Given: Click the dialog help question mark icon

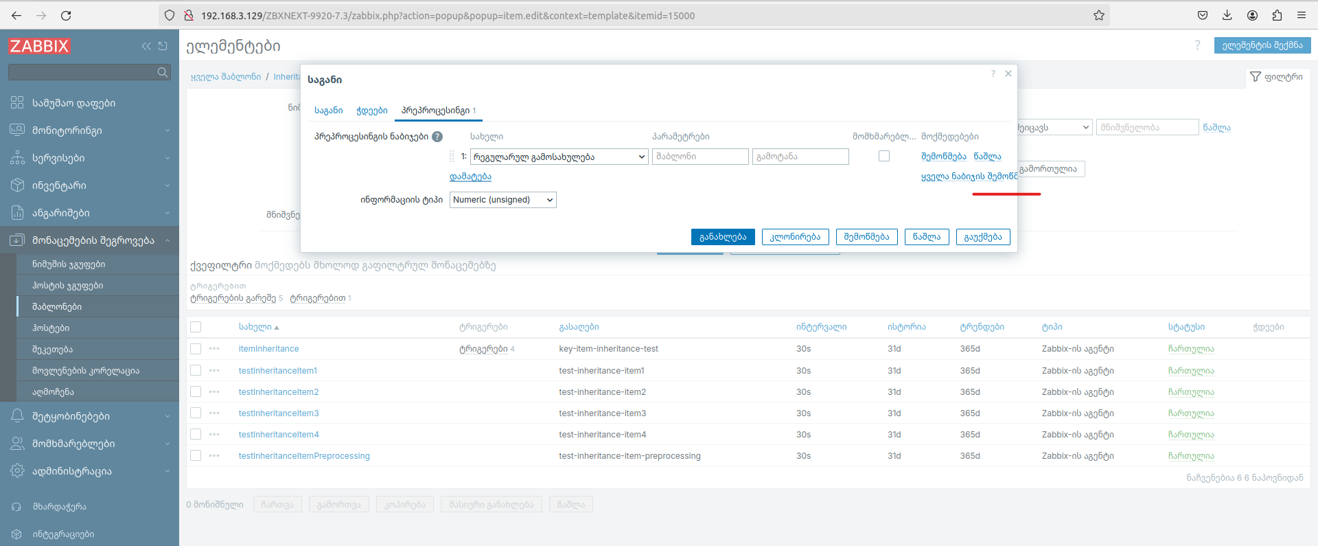Looking at the screenshot, I should tap(993, 73).
